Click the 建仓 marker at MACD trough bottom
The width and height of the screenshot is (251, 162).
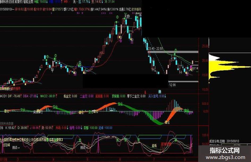click(167, 123)
